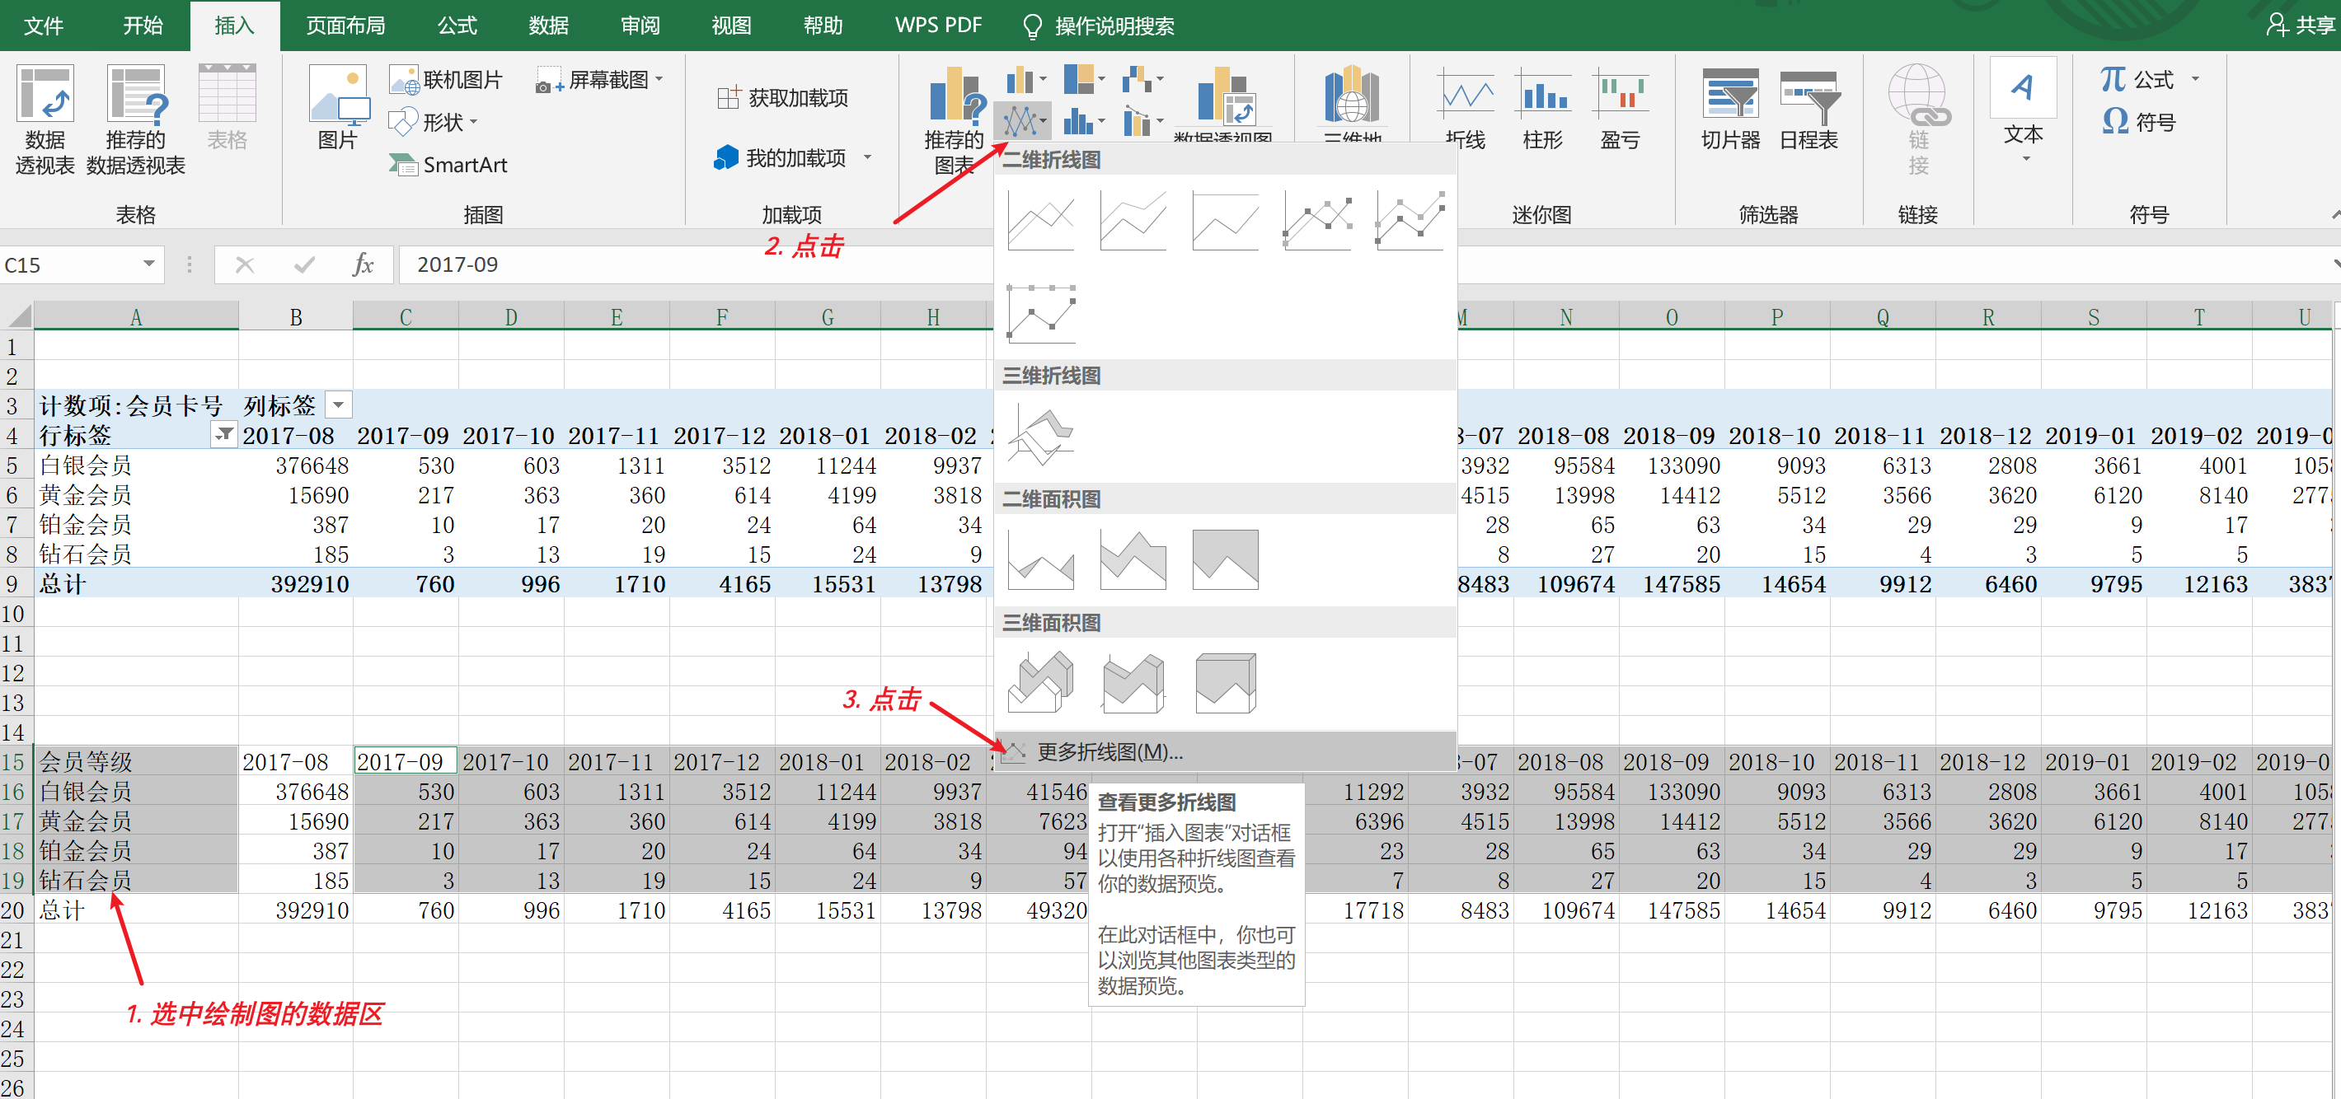
Task: Click Get Add-ins (获取加载项) button
Action: tap(782, 97)
